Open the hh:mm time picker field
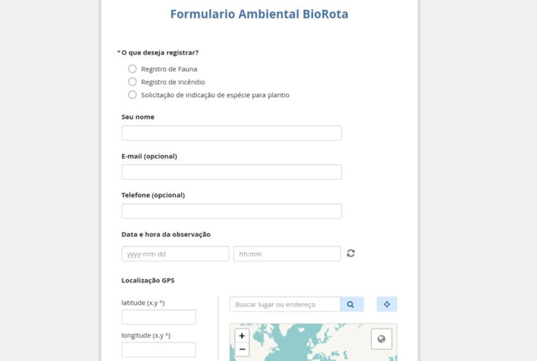 click(x=287, y=254)
